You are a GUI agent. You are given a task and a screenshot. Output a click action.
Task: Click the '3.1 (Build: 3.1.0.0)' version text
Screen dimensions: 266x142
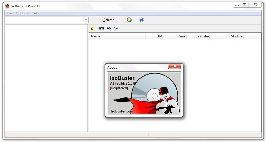(x=123, y=84)
